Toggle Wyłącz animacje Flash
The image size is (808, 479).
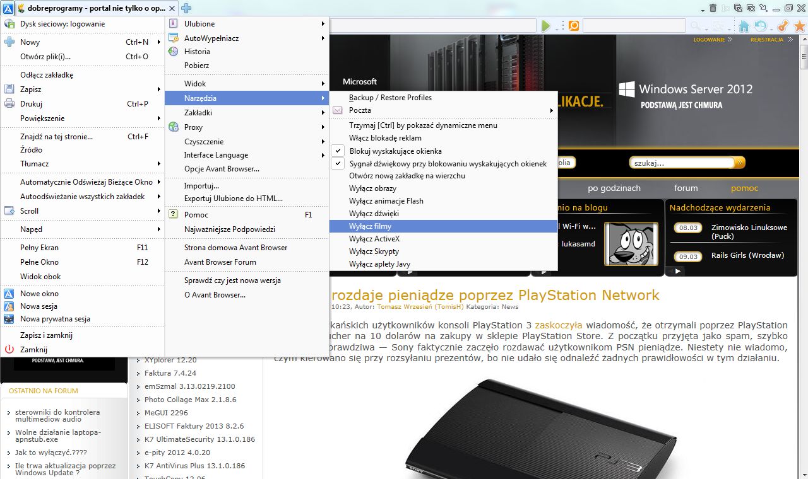[x=444, y=201]
